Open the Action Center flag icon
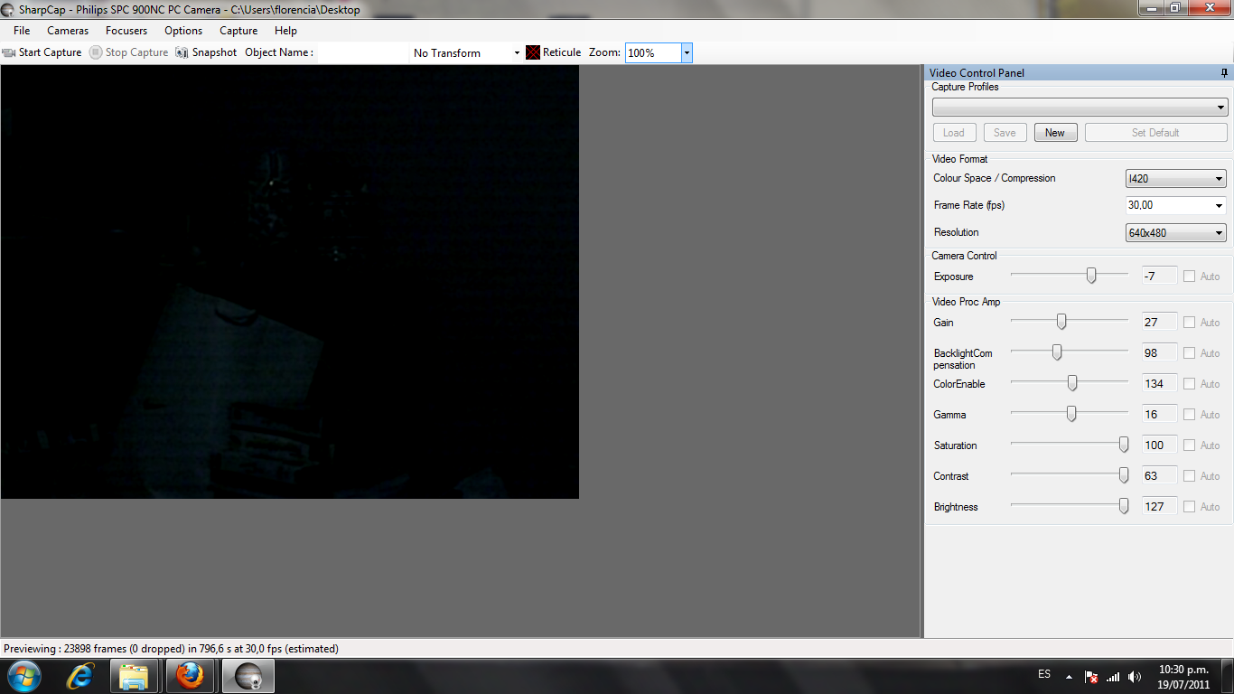This screenshot has height=694, width=1234. [x=1091, y=677]
